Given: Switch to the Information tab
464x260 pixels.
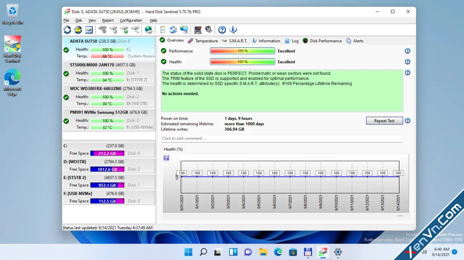Looking at the screenshot, I should click(266, 41).
